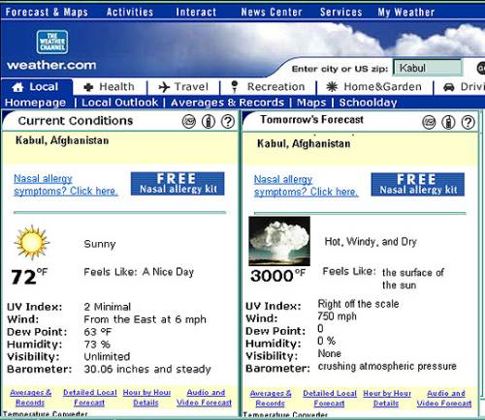Click email icon in Current Conditions header
Viewport: 485px width, 420px height.
[189, 122]
